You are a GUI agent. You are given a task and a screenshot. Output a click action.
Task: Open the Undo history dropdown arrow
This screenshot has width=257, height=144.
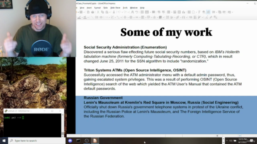[122, 12]
